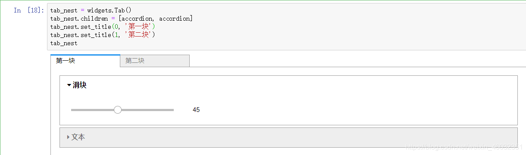Click the final tab_nest code line
This screenshot has height=155, width=526.
click(64, 43)
